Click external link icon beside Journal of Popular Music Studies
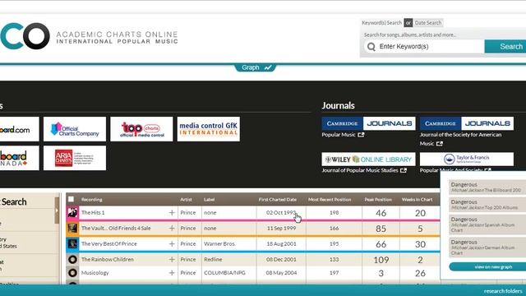Image resolution: width=526 pixels, height=296 pixels. (x=404, y=170)
